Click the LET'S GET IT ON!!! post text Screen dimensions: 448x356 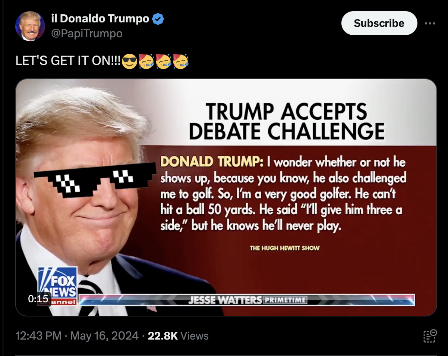click(68, 61)
